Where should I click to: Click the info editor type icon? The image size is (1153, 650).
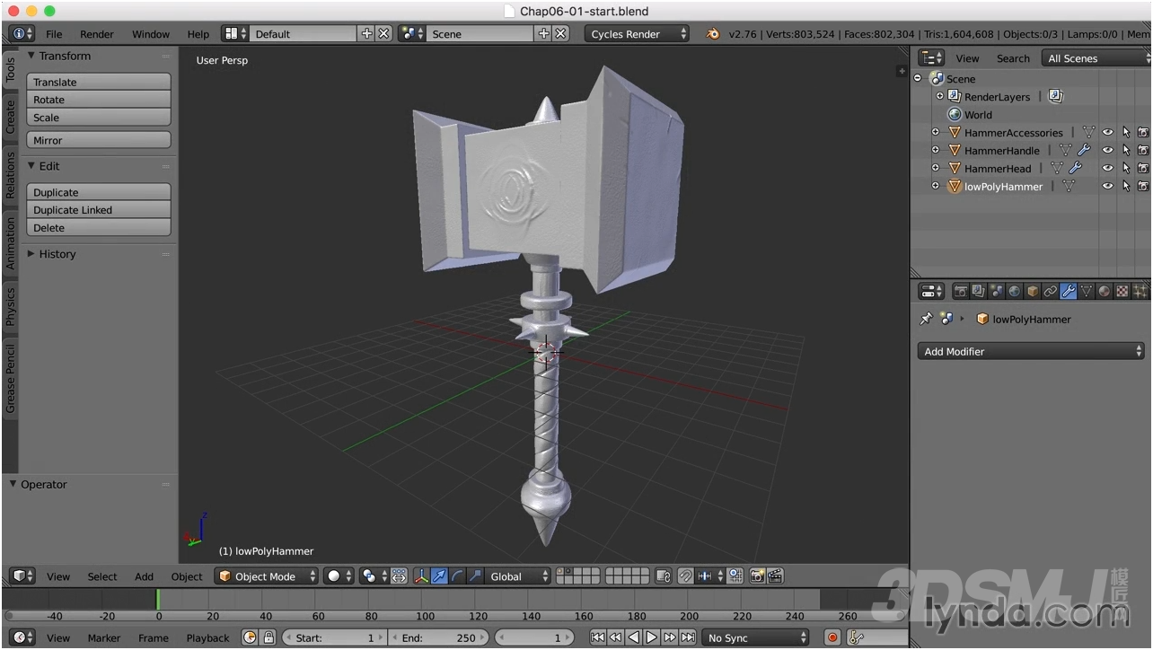tap(22, 33)
